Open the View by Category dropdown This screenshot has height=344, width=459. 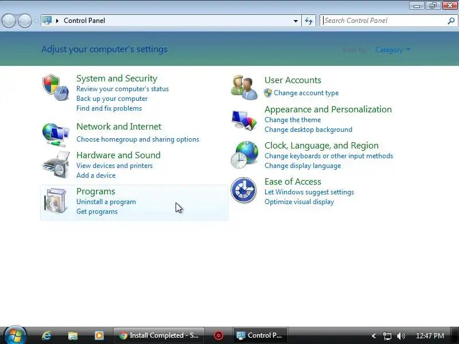click(392, 50)
